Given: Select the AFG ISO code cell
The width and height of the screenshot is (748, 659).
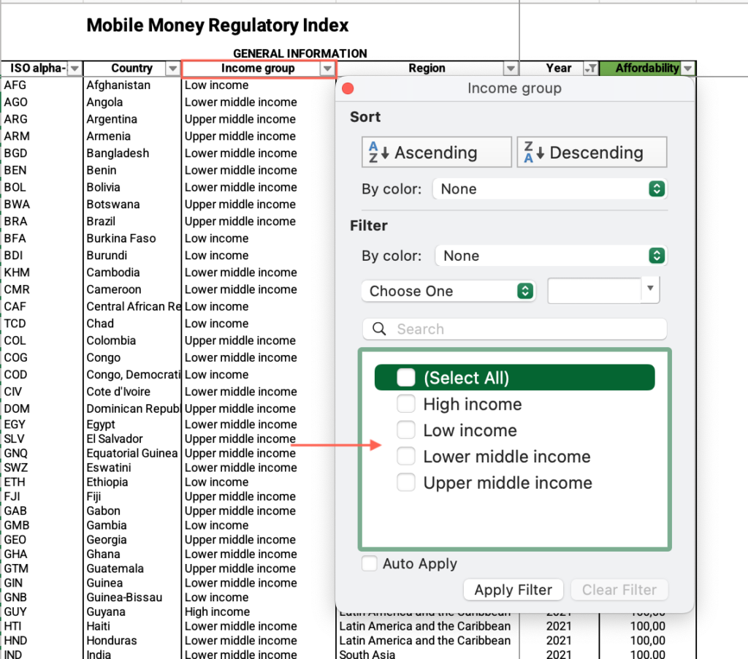Looking at the screenshot, I should click(42, 85).
